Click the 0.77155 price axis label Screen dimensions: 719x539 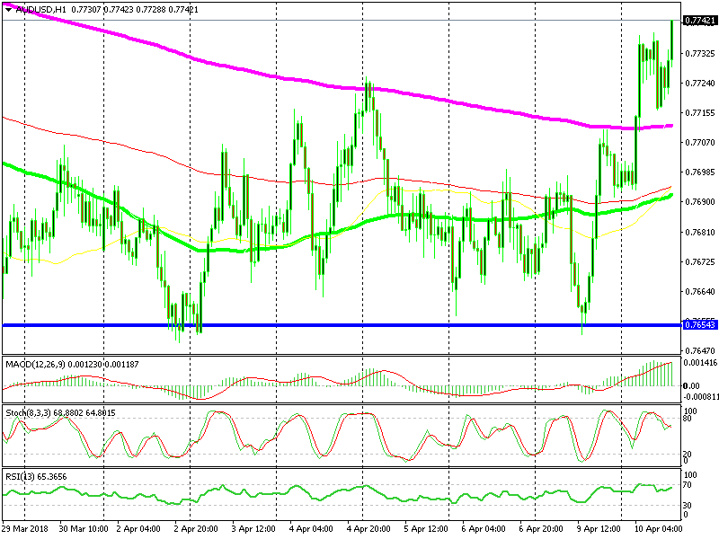pos(700,113)
